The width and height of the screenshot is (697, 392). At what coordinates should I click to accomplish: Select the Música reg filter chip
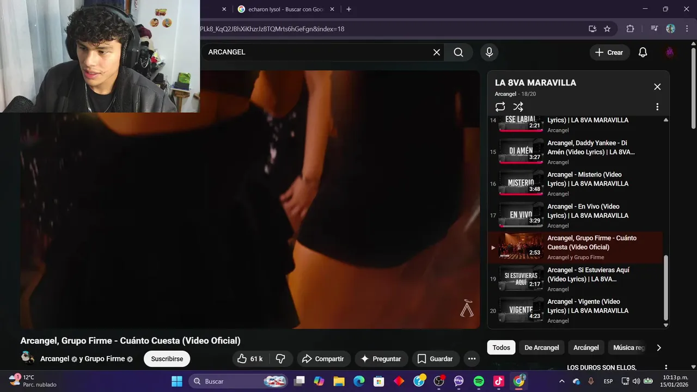pyautogui.click(x=628, y=347)
